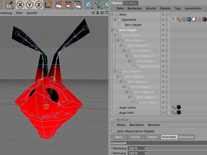Screen dimensions: 207x155
Task: Collapse Joint-Objekt.3 in the first chain
Action: click(124, 51)
